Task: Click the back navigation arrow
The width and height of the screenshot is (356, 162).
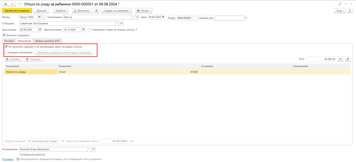Action: [x=5, y=4]
